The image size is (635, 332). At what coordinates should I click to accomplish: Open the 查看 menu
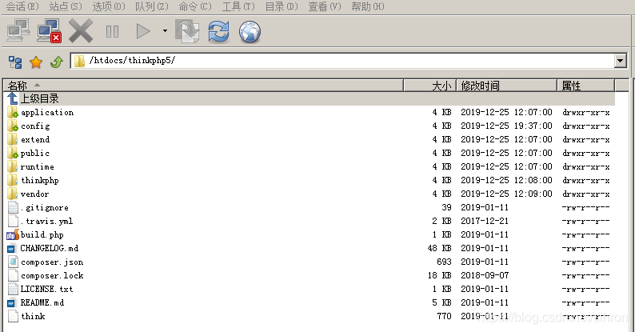coord(325,6)
